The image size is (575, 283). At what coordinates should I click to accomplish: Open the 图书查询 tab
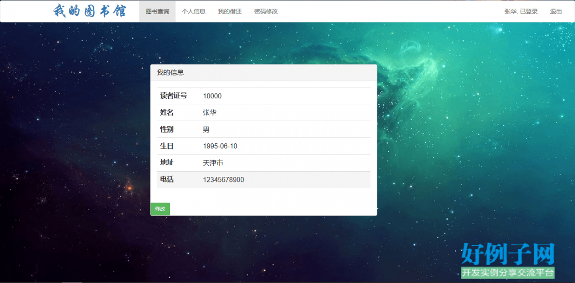(157, 11)
